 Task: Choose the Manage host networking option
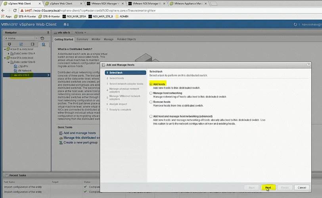pyautogui.click(x=151, y=93)
